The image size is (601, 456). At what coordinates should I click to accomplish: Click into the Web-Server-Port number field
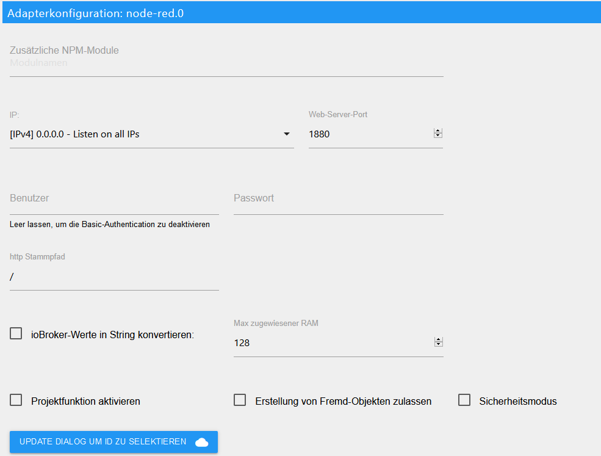[x=366, y=134]
